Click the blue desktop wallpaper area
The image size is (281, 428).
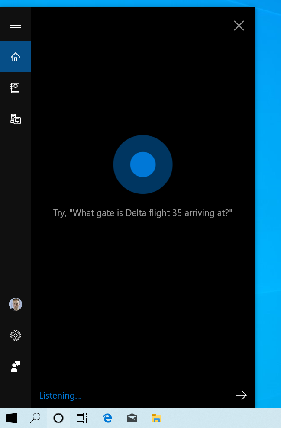pos(268,207)
